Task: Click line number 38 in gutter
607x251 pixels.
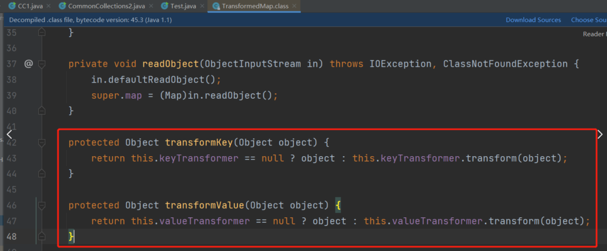Action: 12,80
